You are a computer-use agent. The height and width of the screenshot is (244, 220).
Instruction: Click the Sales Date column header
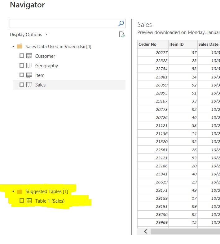click(209, 44)
